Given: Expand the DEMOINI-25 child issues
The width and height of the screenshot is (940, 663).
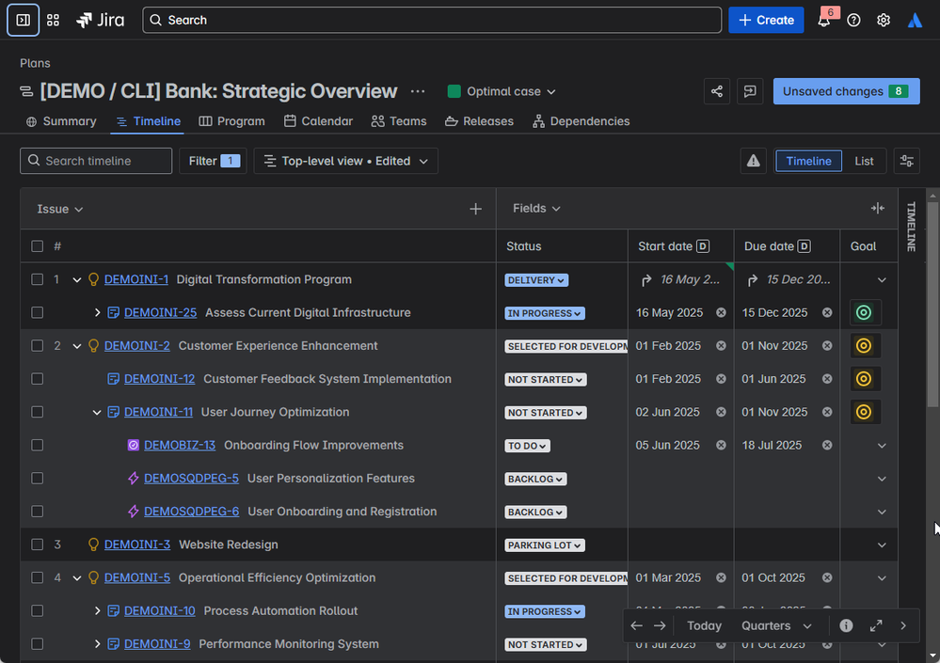Looking at the screenshot, I should pos(97,312).
